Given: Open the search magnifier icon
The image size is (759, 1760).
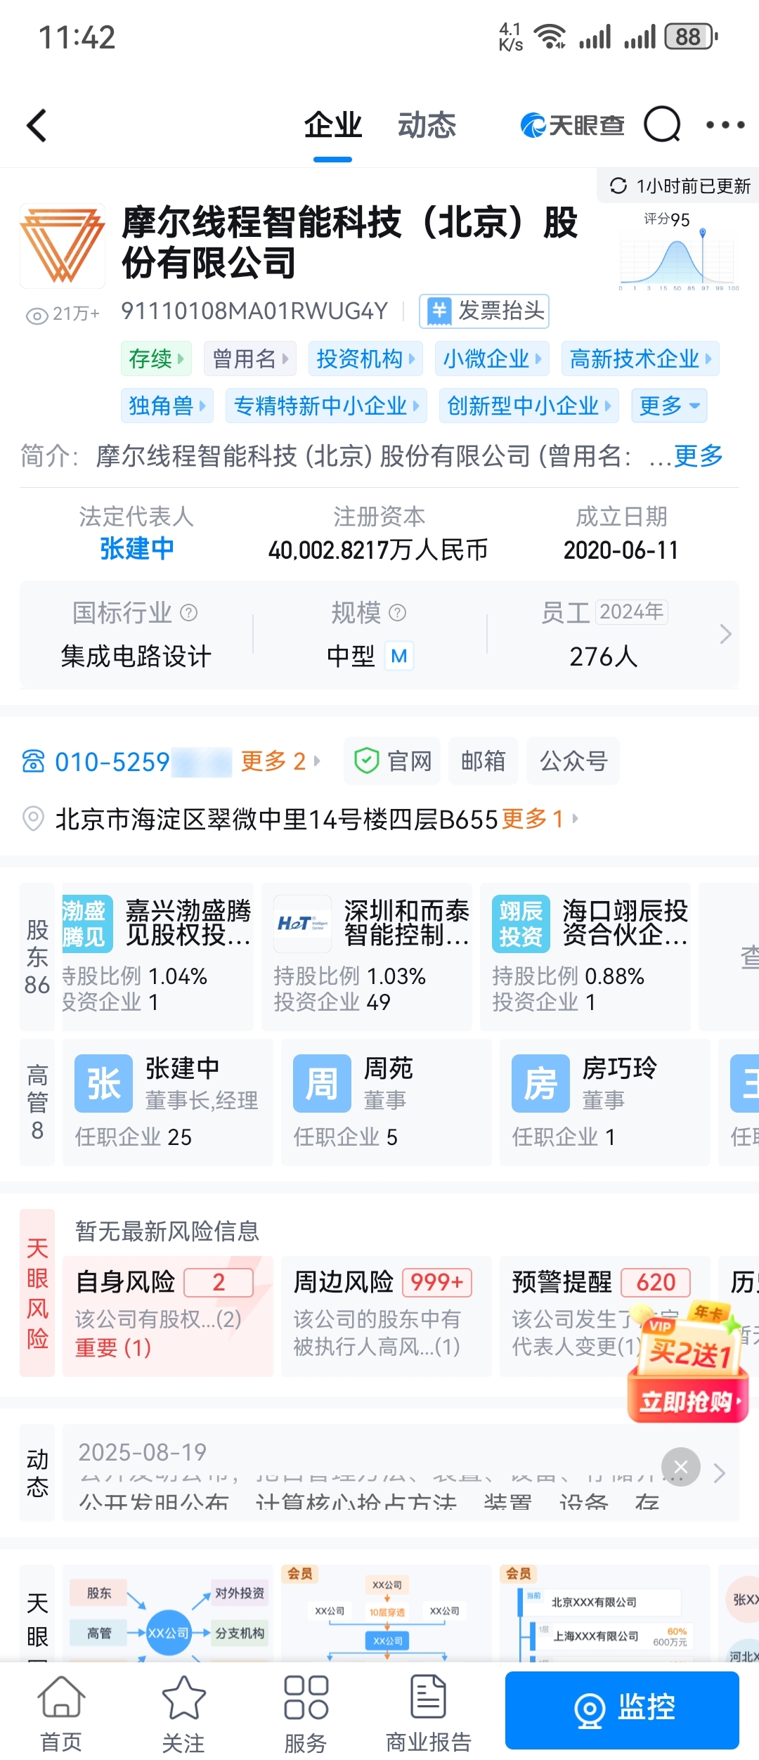Looking at the screenshot, I should [662, 125].
